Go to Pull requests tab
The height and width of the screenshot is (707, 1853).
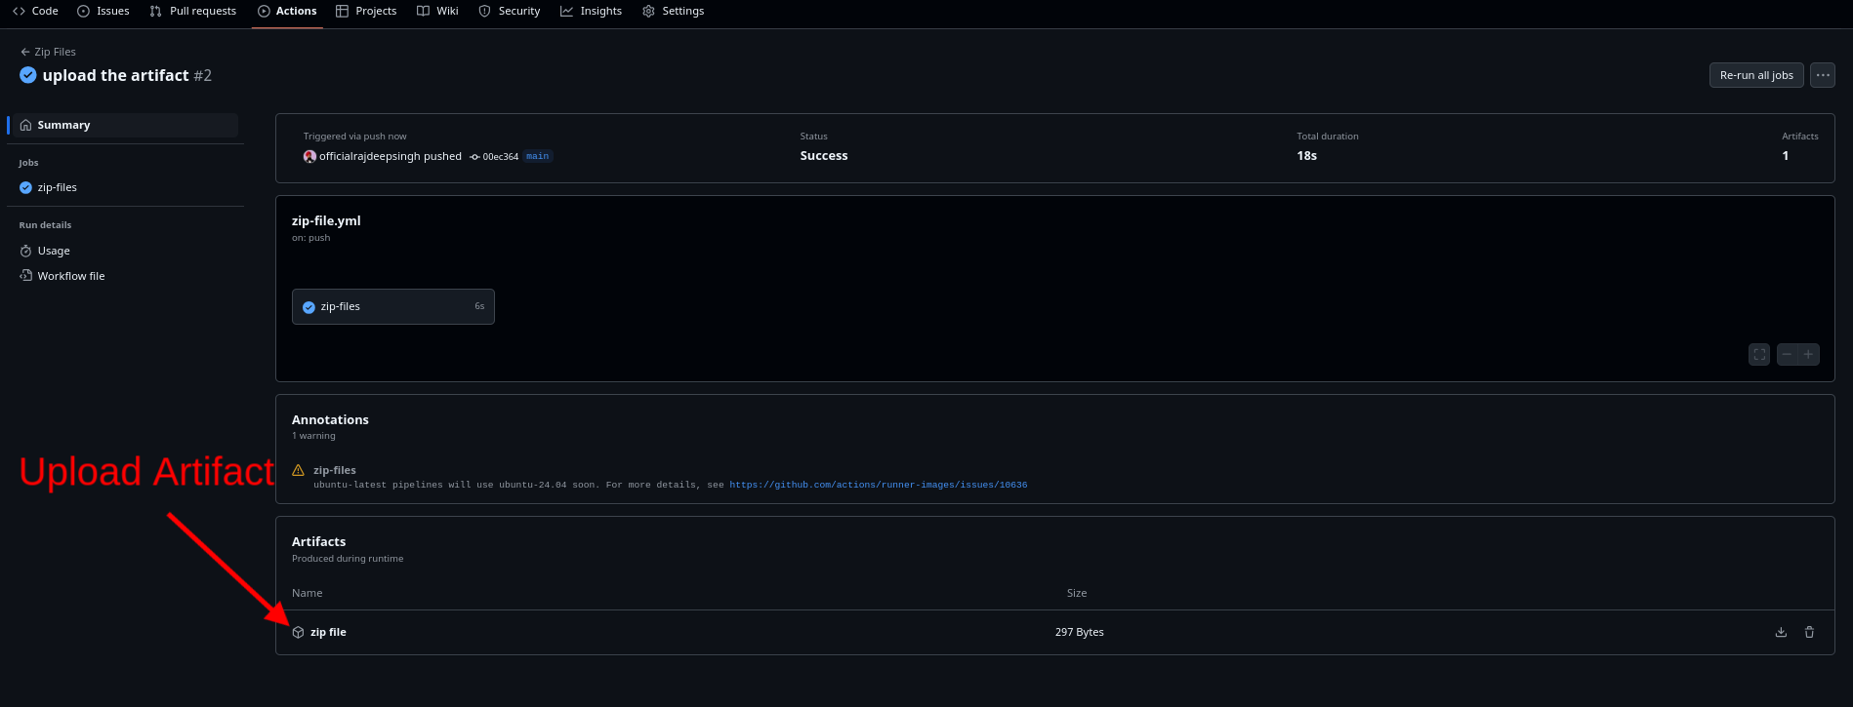(193, 11)
